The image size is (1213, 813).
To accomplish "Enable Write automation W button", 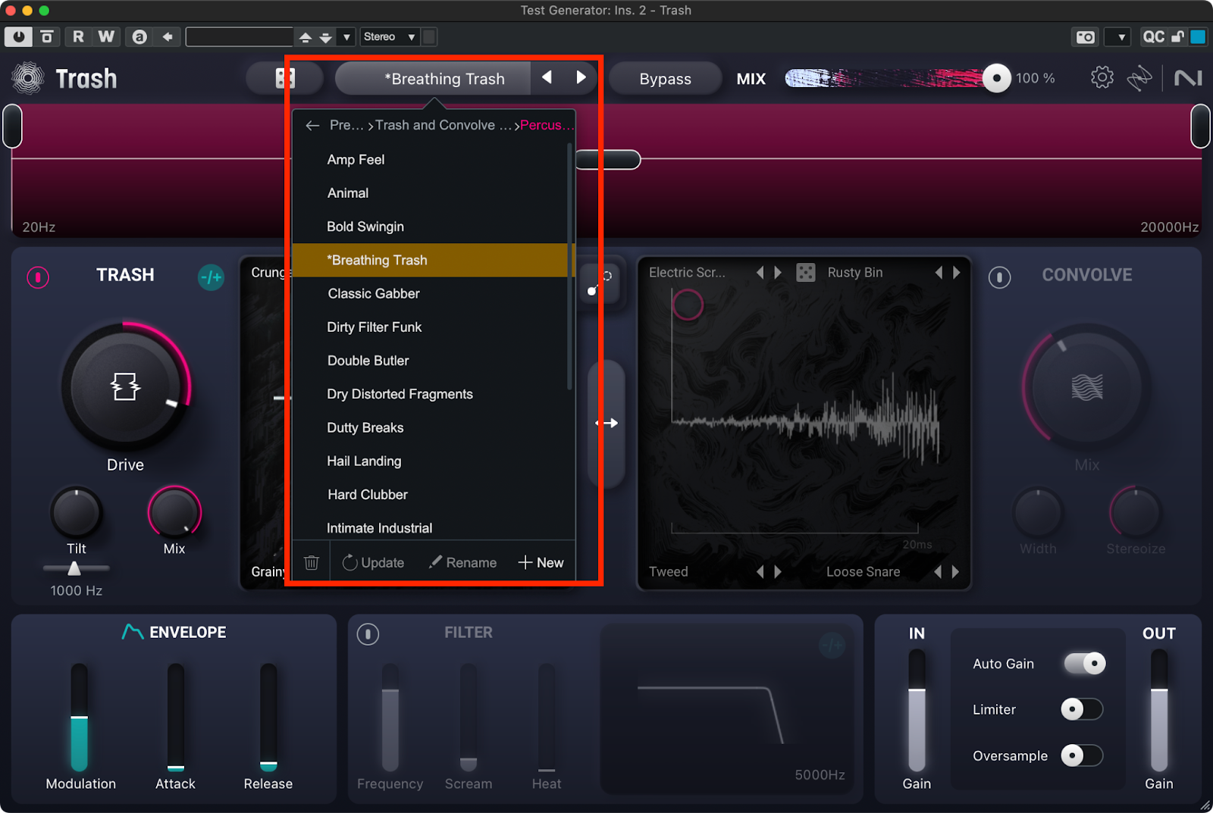I will coord(106,36).
